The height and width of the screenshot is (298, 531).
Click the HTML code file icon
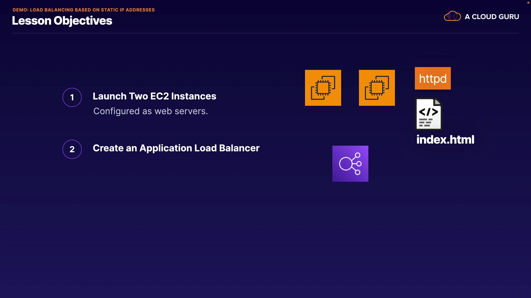tap(429, 114)
